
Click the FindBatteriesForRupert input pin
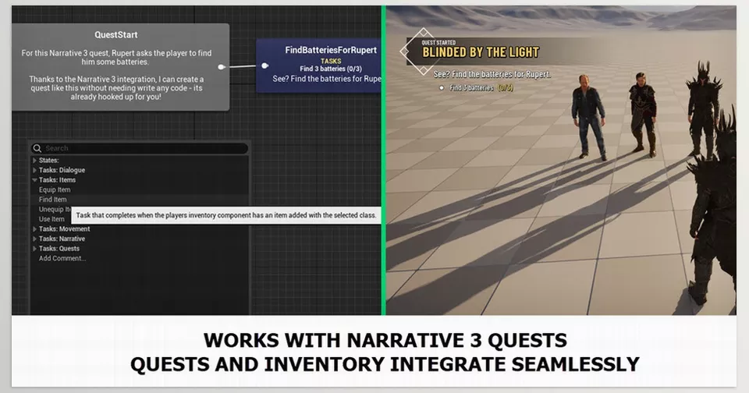point(265,65)
